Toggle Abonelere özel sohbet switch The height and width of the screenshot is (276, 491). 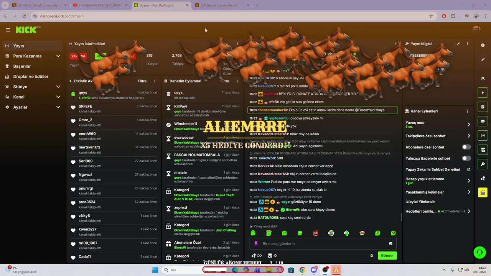coord(466,147)
